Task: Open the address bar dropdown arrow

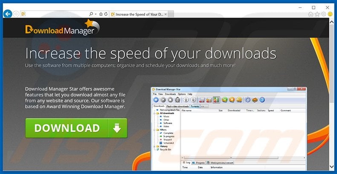Action: point(96,14)
